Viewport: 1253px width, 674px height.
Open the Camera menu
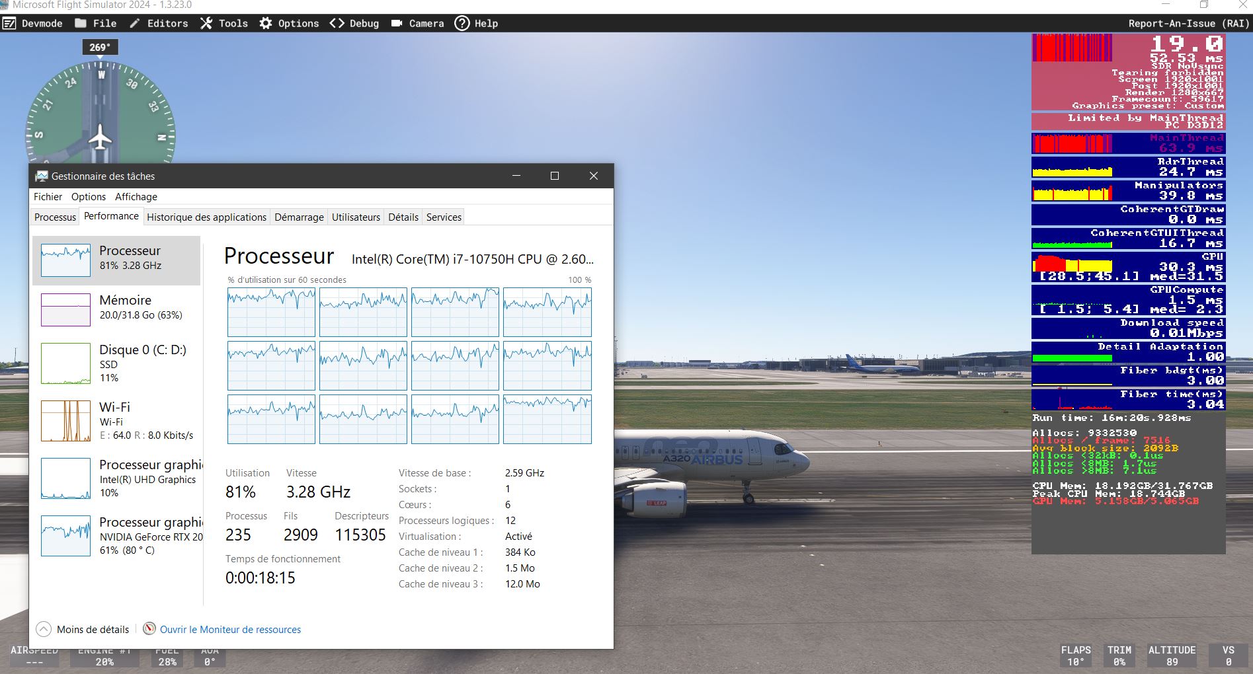click(x=417, y=23)
